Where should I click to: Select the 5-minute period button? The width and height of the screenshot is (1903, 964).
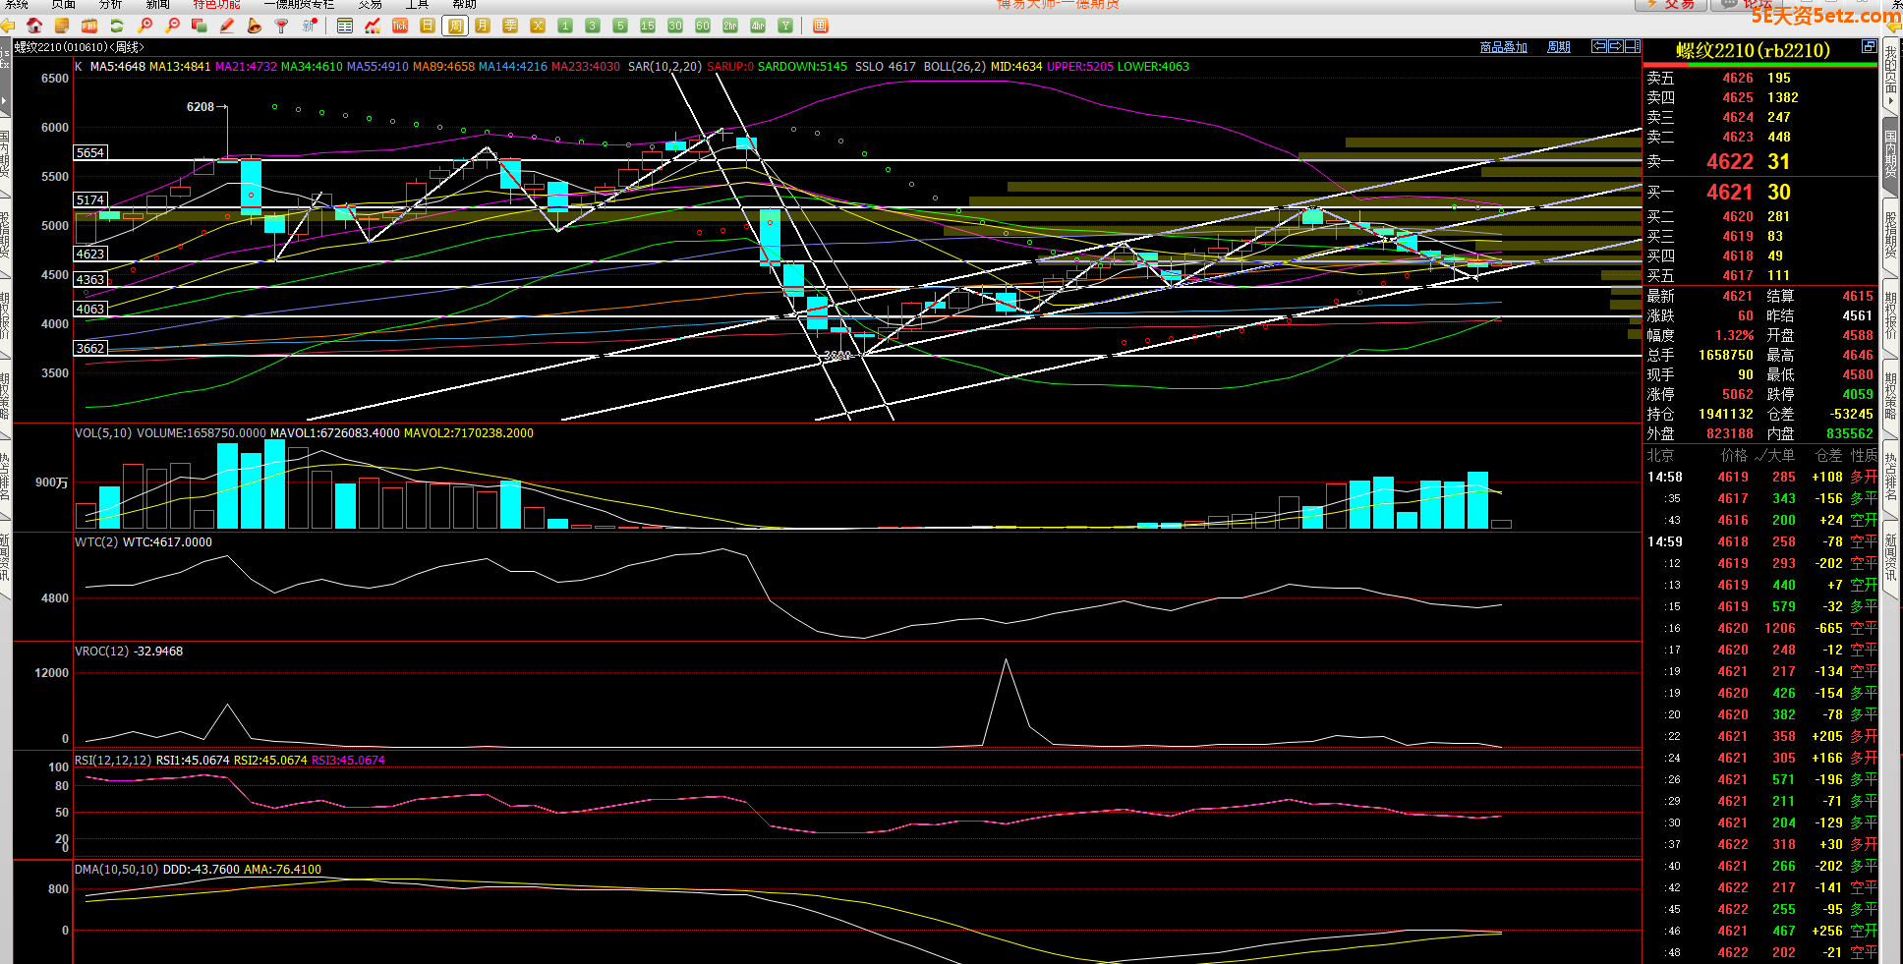(620, 26)
